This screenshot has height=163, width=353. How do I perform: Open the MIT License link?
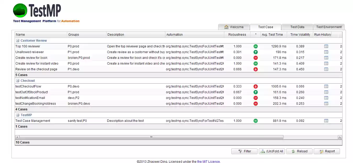click(209, 161)
